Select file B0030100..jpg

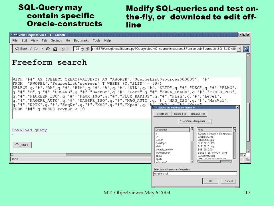206,140
